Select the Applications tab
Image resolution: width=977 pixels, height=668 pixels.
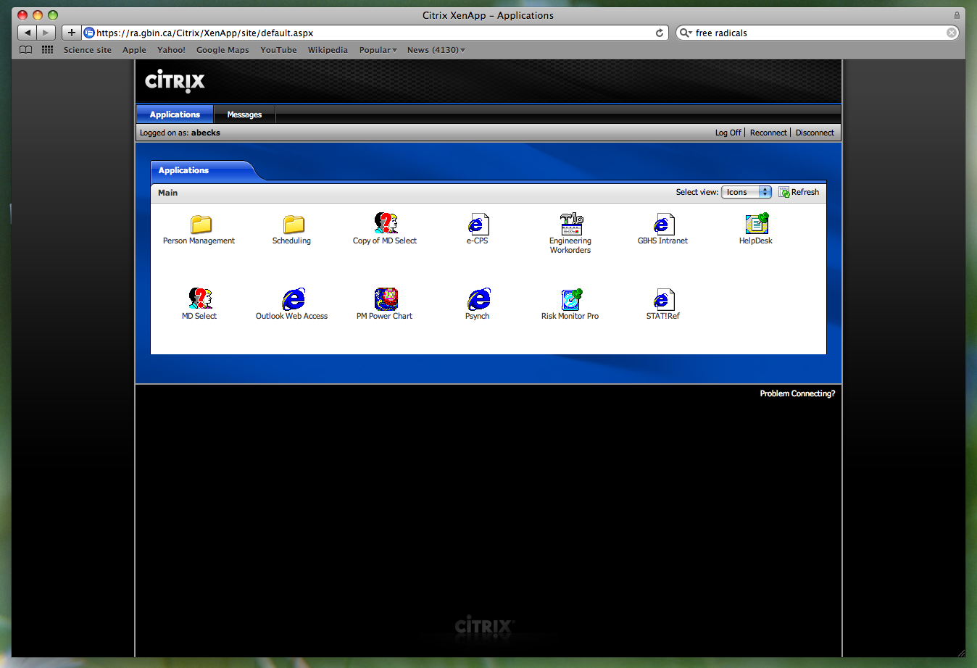point(174,114)
